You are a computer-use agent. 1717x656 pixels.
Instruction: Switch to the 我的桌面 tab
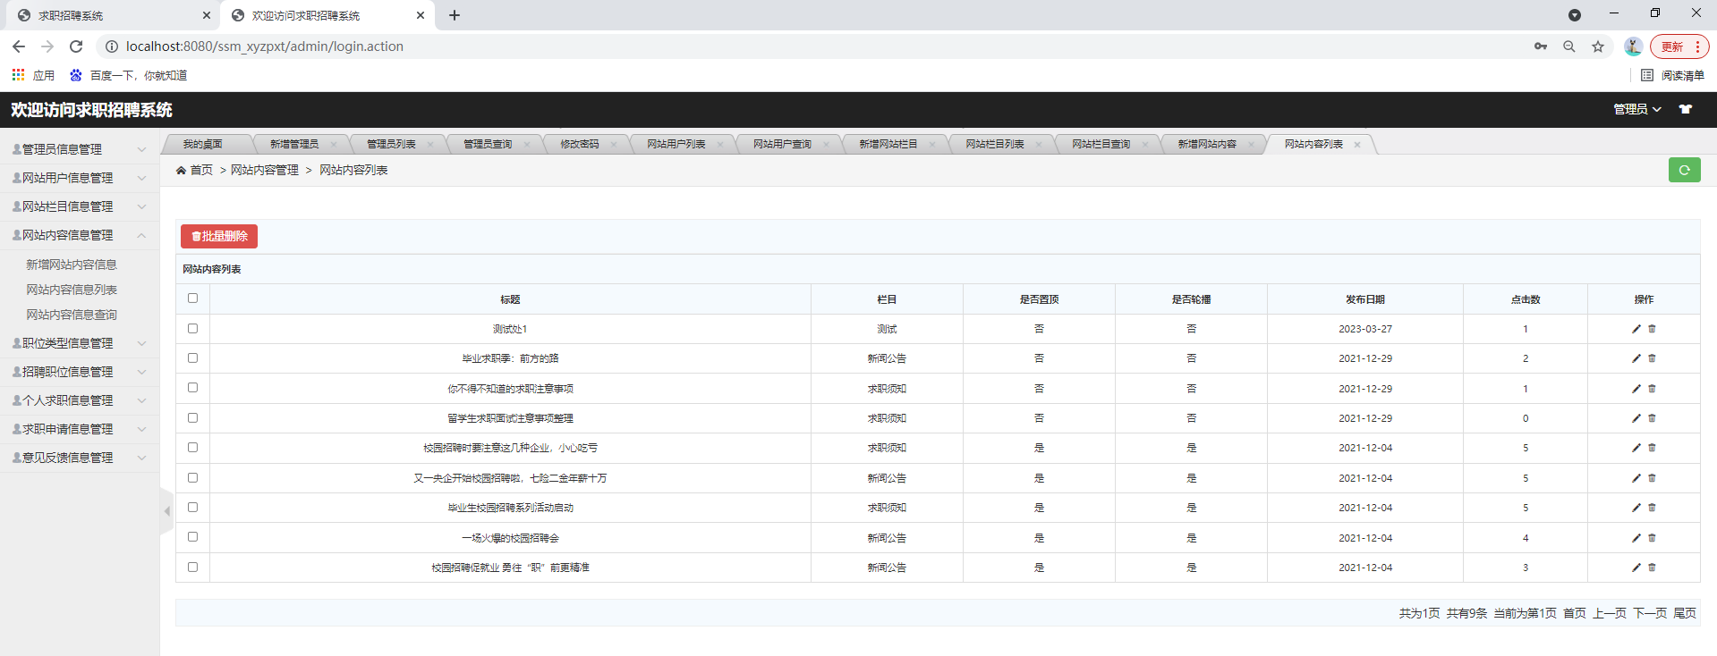click(203, 144)
